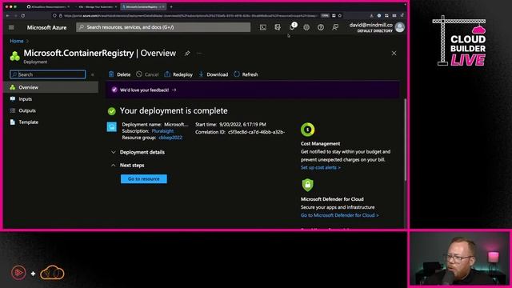The width and height of the screenshot is (512, 288).
Task: Click Delete in the deployment toolbar
Action: (x=119, y=74)
